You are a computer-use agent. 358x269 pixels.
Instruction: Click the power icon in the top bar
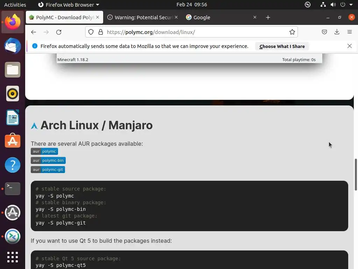coord(343,5)
